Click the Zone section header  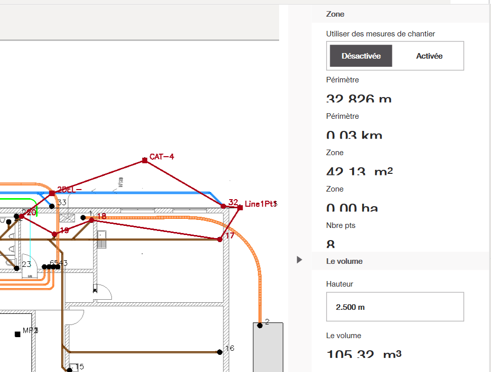(336, 14)
